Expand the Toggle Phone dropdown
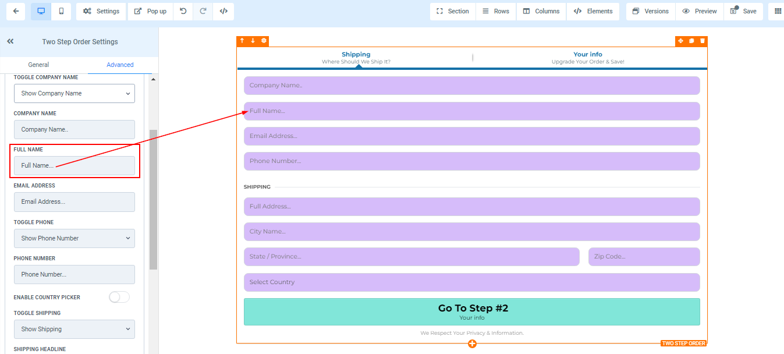 [75, 238]
